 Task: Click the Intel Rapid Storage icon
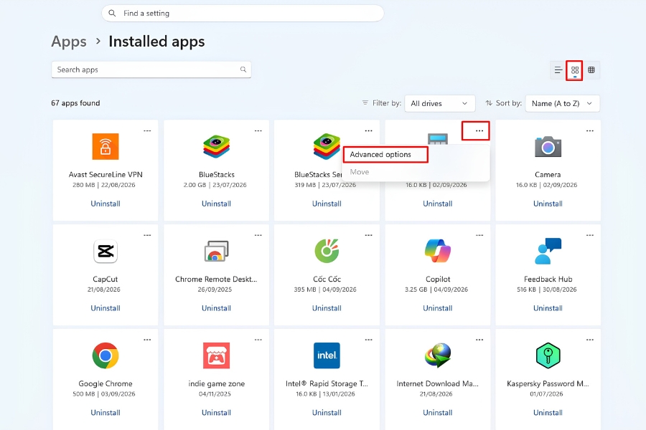(327, 355)
